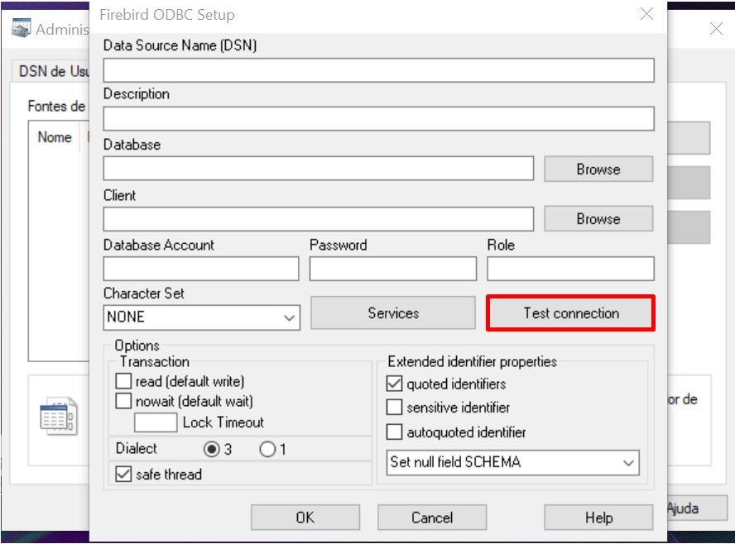Select Dialect 3 radio button
Screen dimensions: 735x544
[212, 450]
